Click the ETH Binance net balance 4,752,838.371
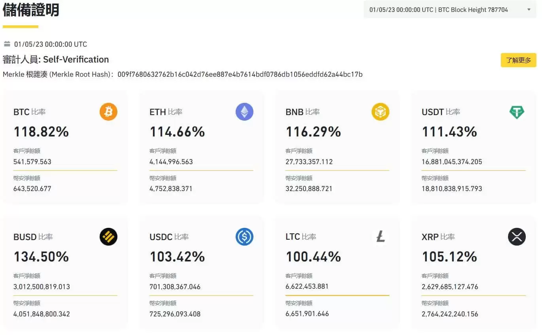This screenshot has width=542, height=335. tap(171, 189)
